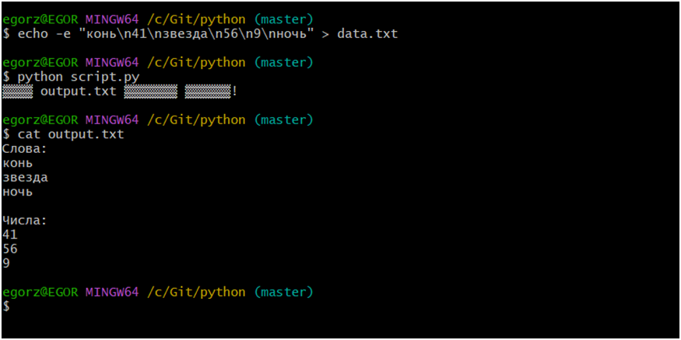Click the exclamation mark ending script message
Viewport: 681px width, 340px height.
234,92
